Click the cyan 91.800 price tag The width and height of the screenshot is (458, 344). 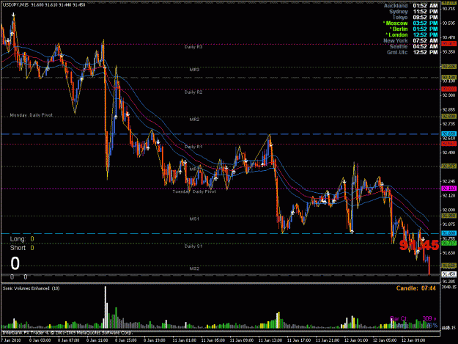[x=448, y=233]
